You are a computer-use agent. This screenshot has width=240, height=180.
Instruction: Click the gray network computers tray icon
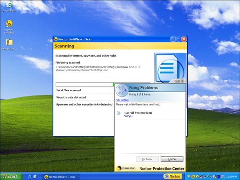223,177
